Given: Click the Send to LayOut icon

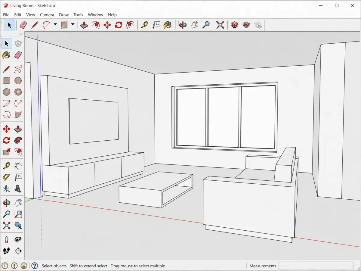Looking at the screenshot, I should 258,25.
